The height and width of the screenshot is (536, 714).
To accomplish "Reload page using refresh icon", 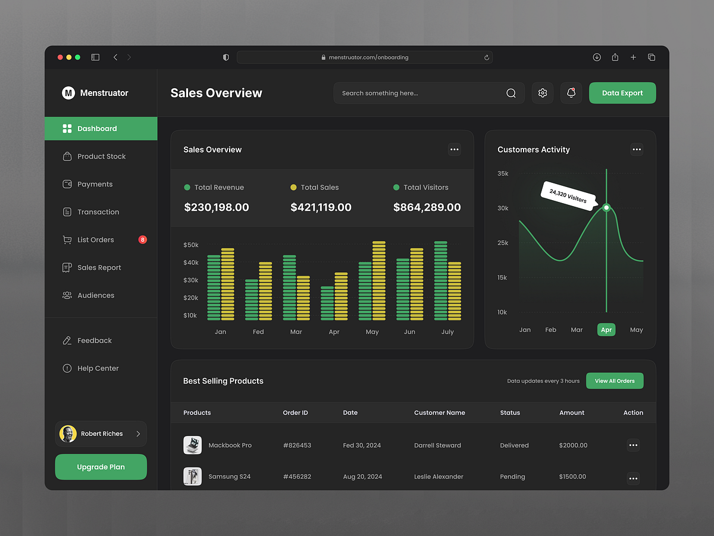I will pos(487,58).
